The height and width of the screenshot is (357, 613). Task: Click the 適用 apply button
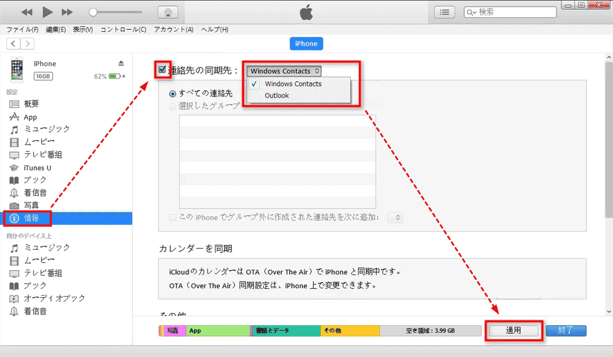[x=513, y=330]
